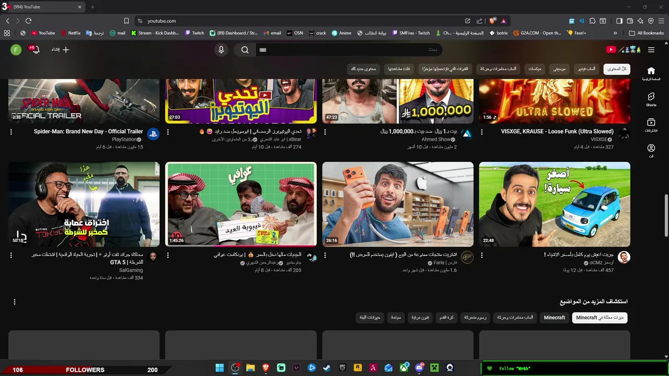Image resolution: width=669 pixels, height=376 pixels.
Task: Open VISXGE, KRAUSE - Loose Funk title
Action: (x=557, y=132)
